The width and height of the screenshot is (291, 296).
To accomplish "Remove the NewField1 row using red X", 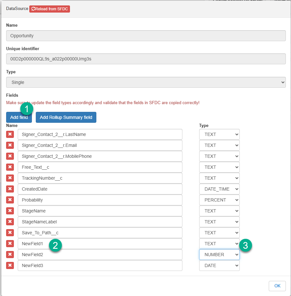I will (x=10, y=244).
